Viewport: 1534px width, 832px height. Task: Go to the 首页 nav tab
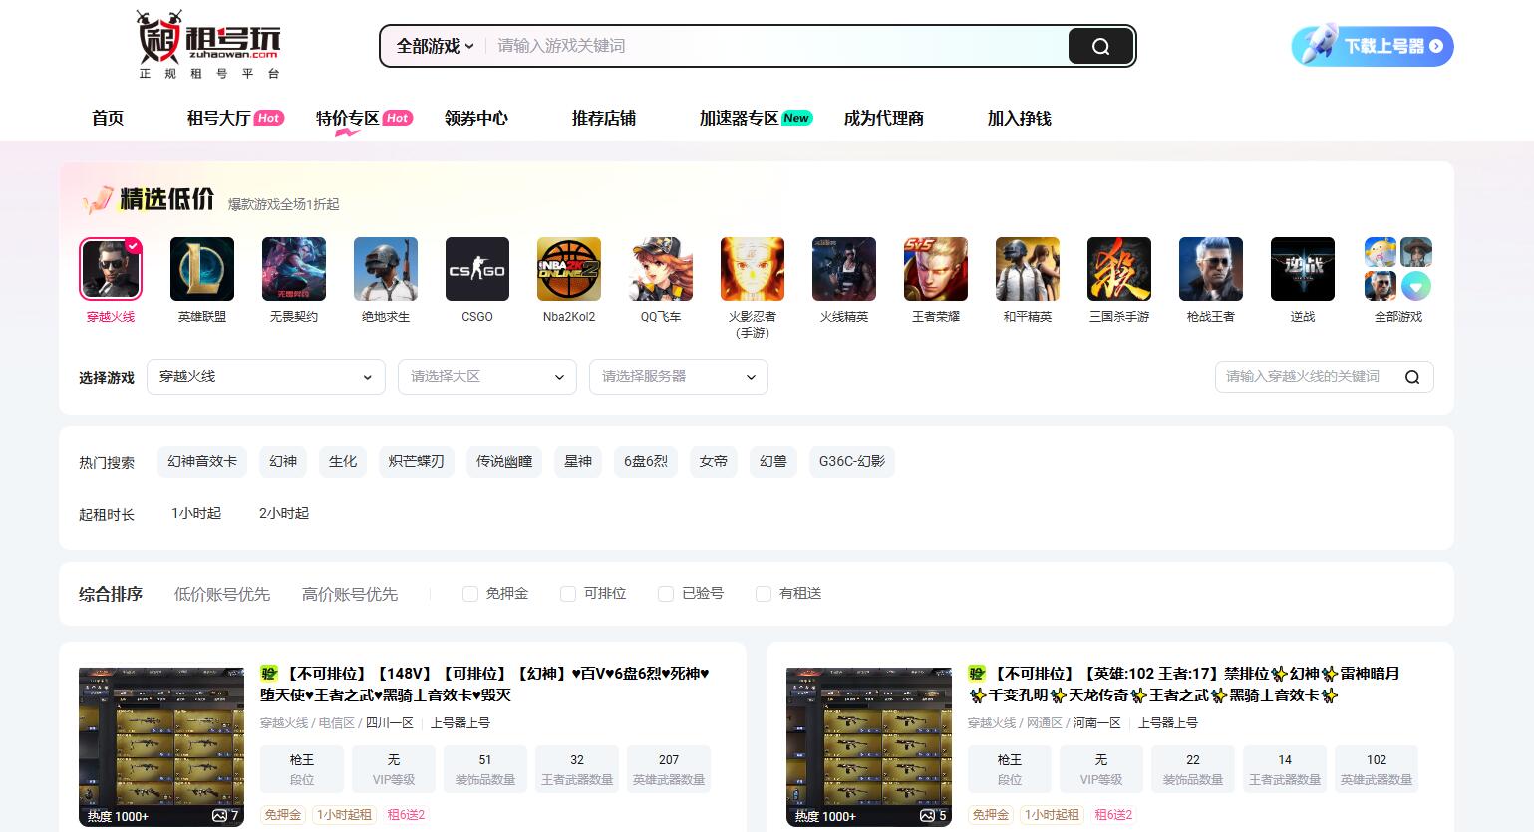[108, 118]
